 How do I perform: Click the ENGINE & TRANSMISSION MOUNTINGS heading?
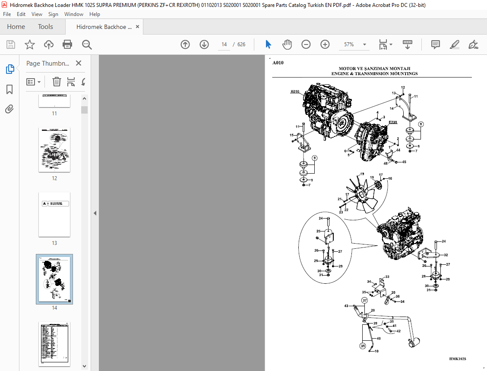374,74
